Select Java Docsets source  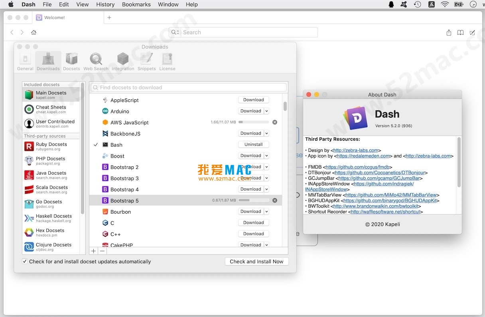point(51,175)
